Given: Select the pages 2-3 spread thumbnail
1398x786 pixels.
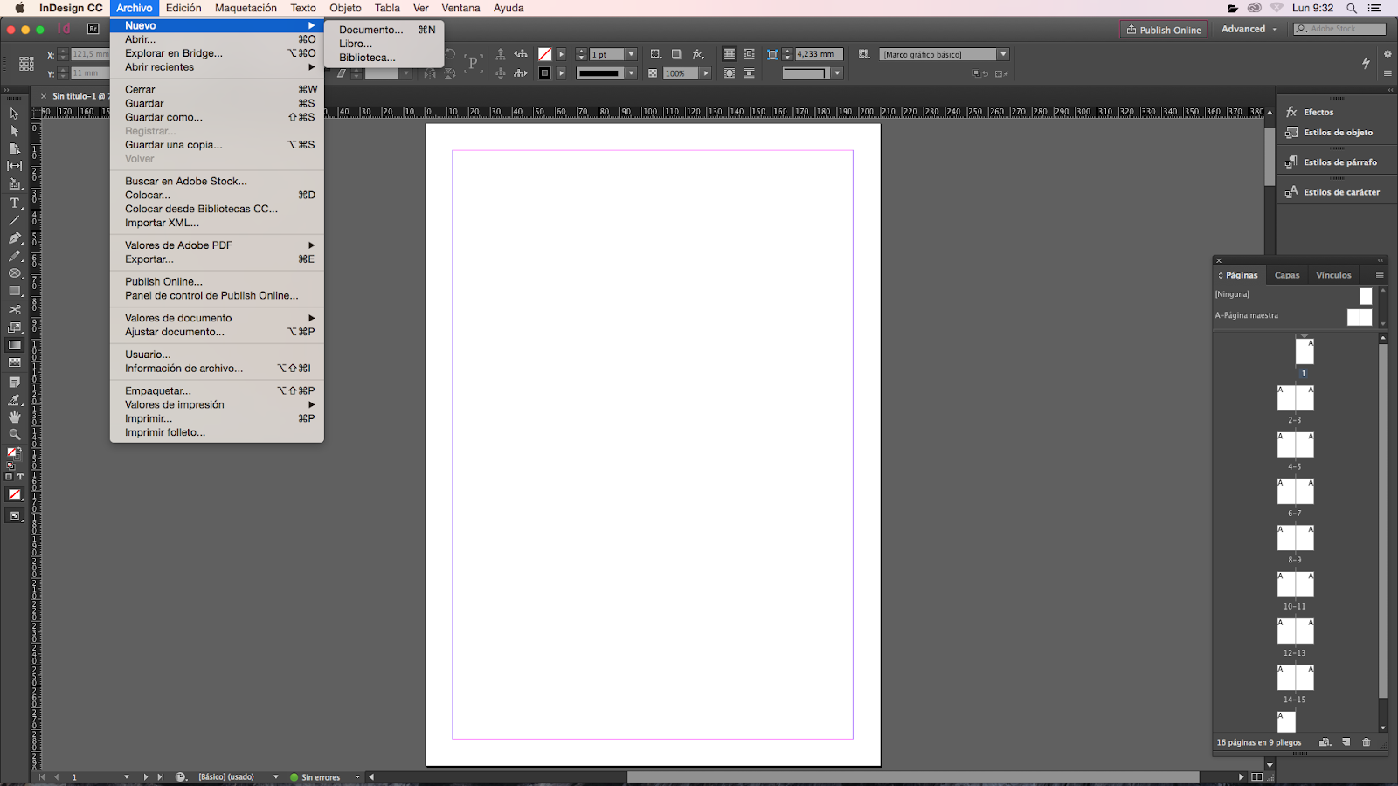Looking at the screenshot, I should 1295,397.
